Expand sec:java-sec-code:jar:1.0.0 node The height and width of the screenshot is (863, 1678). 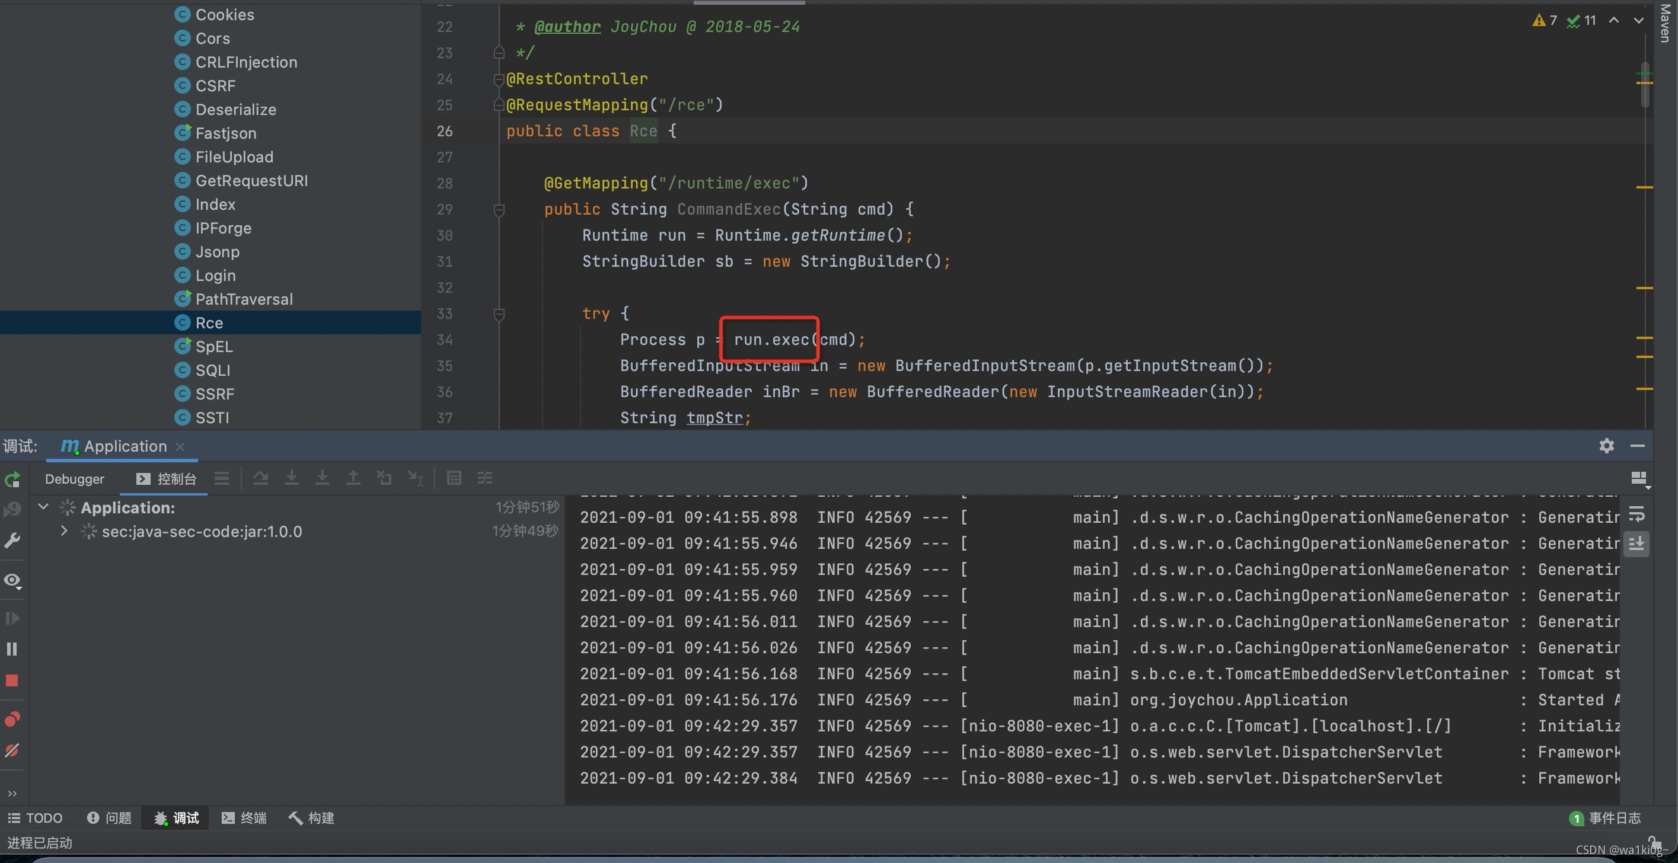tap(64, 531)
